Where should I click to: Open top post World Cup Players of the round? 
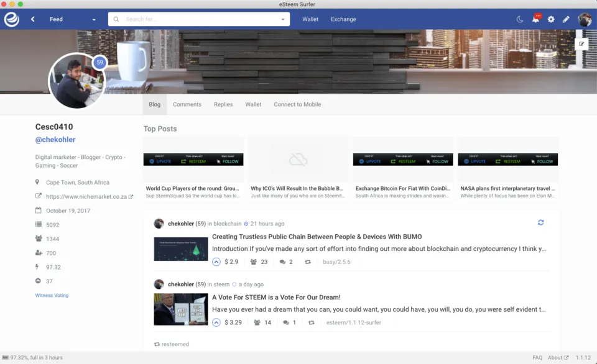[x=193, y=168]
